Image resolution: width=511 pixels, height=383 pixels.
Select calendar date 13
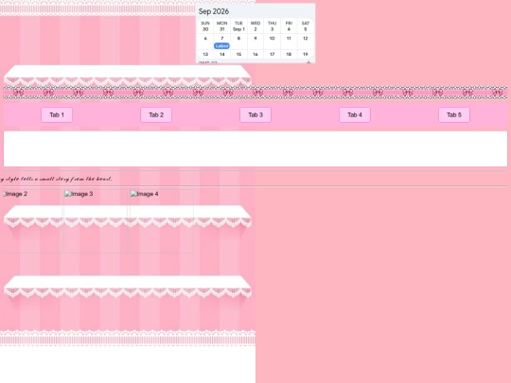[205, 55]
